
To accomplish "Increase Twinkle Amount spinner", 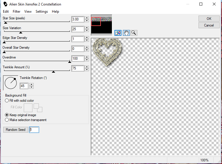I will (x=87, y=67).
